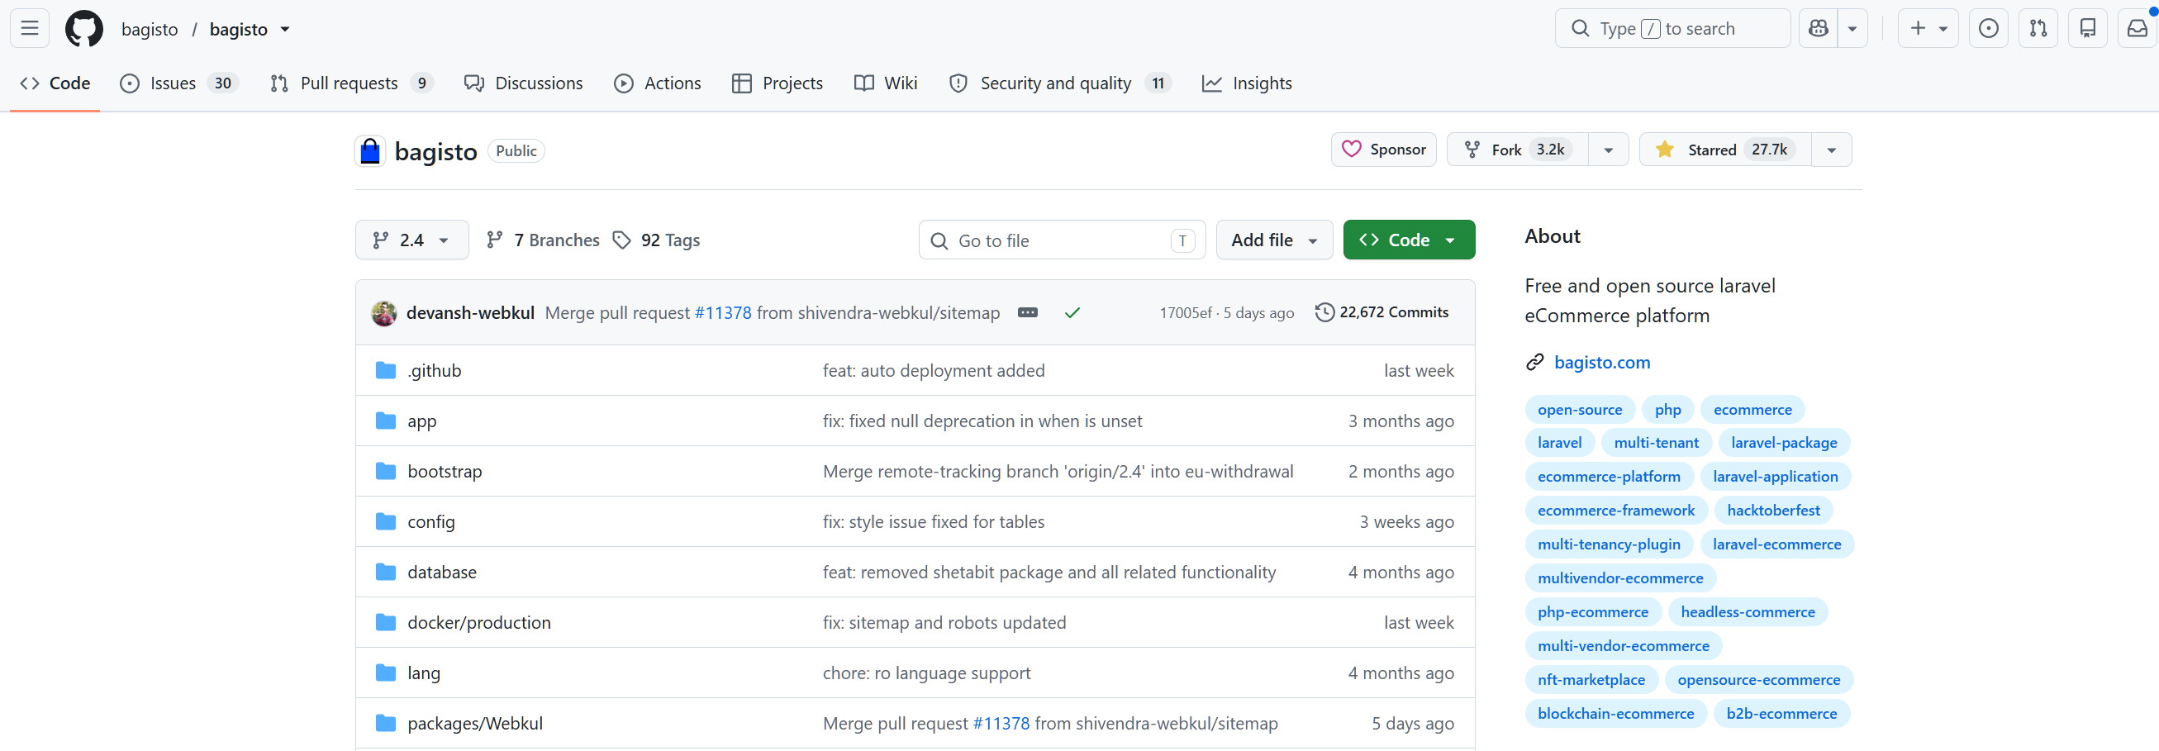Click the docker/production folder icon
The image size is (2159, 751).
click(x=386, y=622)
